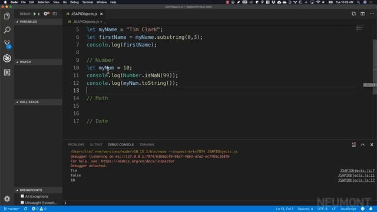Open the Go menu
Image resolution: width=377 pixels, height=212 pixels.
(x=65, y=2)
